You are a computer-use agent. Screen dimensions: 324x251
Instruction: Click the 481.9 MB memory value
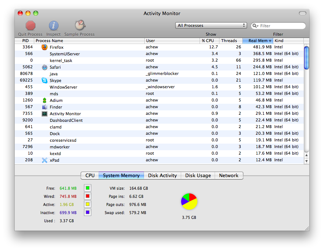[x=262, y=47]
